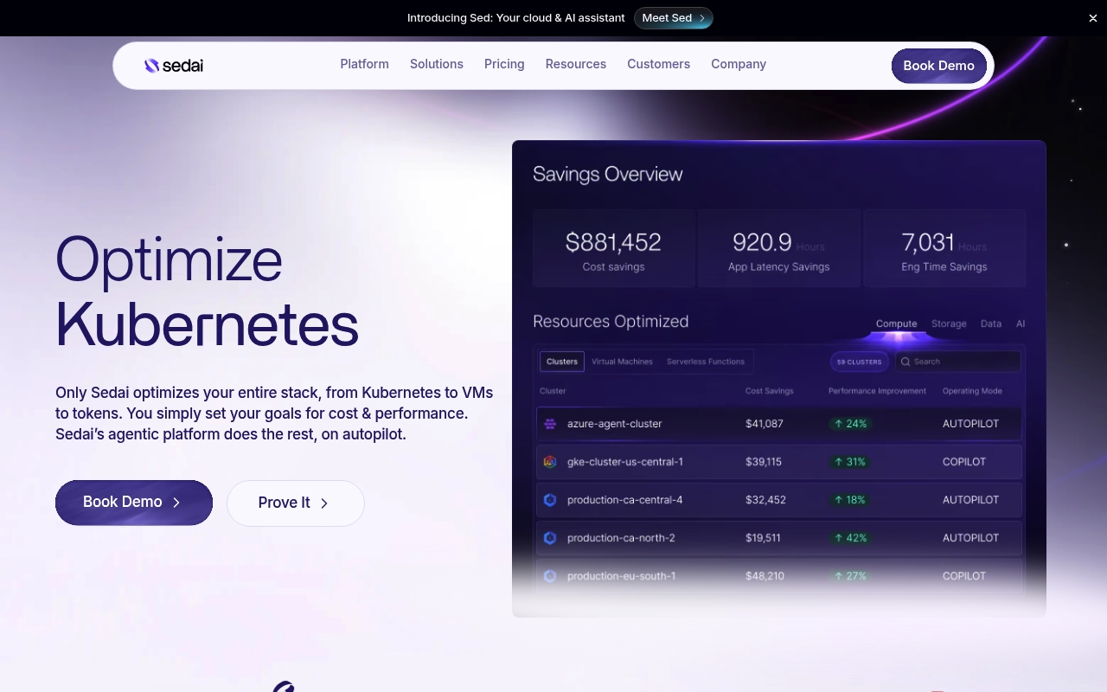Click the Performance Improvement column header
The height and width of the screenshot is (692, 1107).
(x=877, y=391)
